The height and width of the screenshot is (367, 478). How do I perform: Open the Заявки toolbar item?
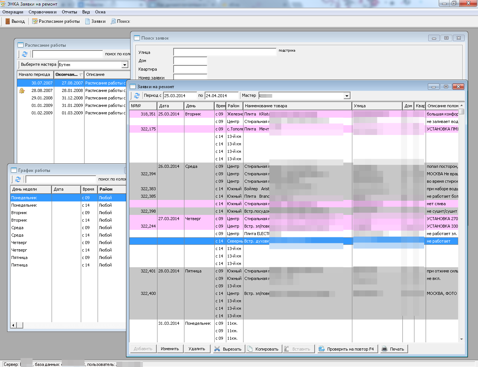coord(95,21)
